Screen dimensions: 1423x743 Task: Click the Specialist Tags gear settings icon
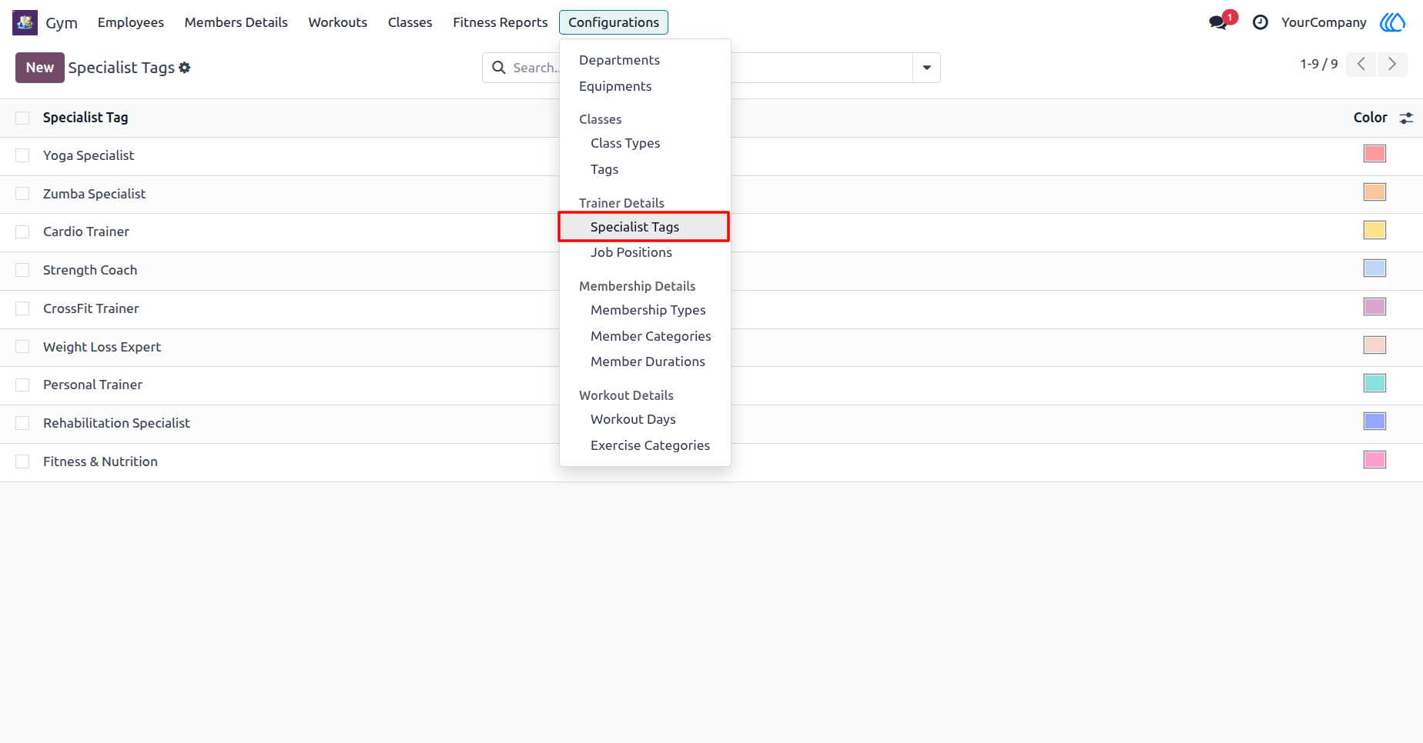pos(185,68)
